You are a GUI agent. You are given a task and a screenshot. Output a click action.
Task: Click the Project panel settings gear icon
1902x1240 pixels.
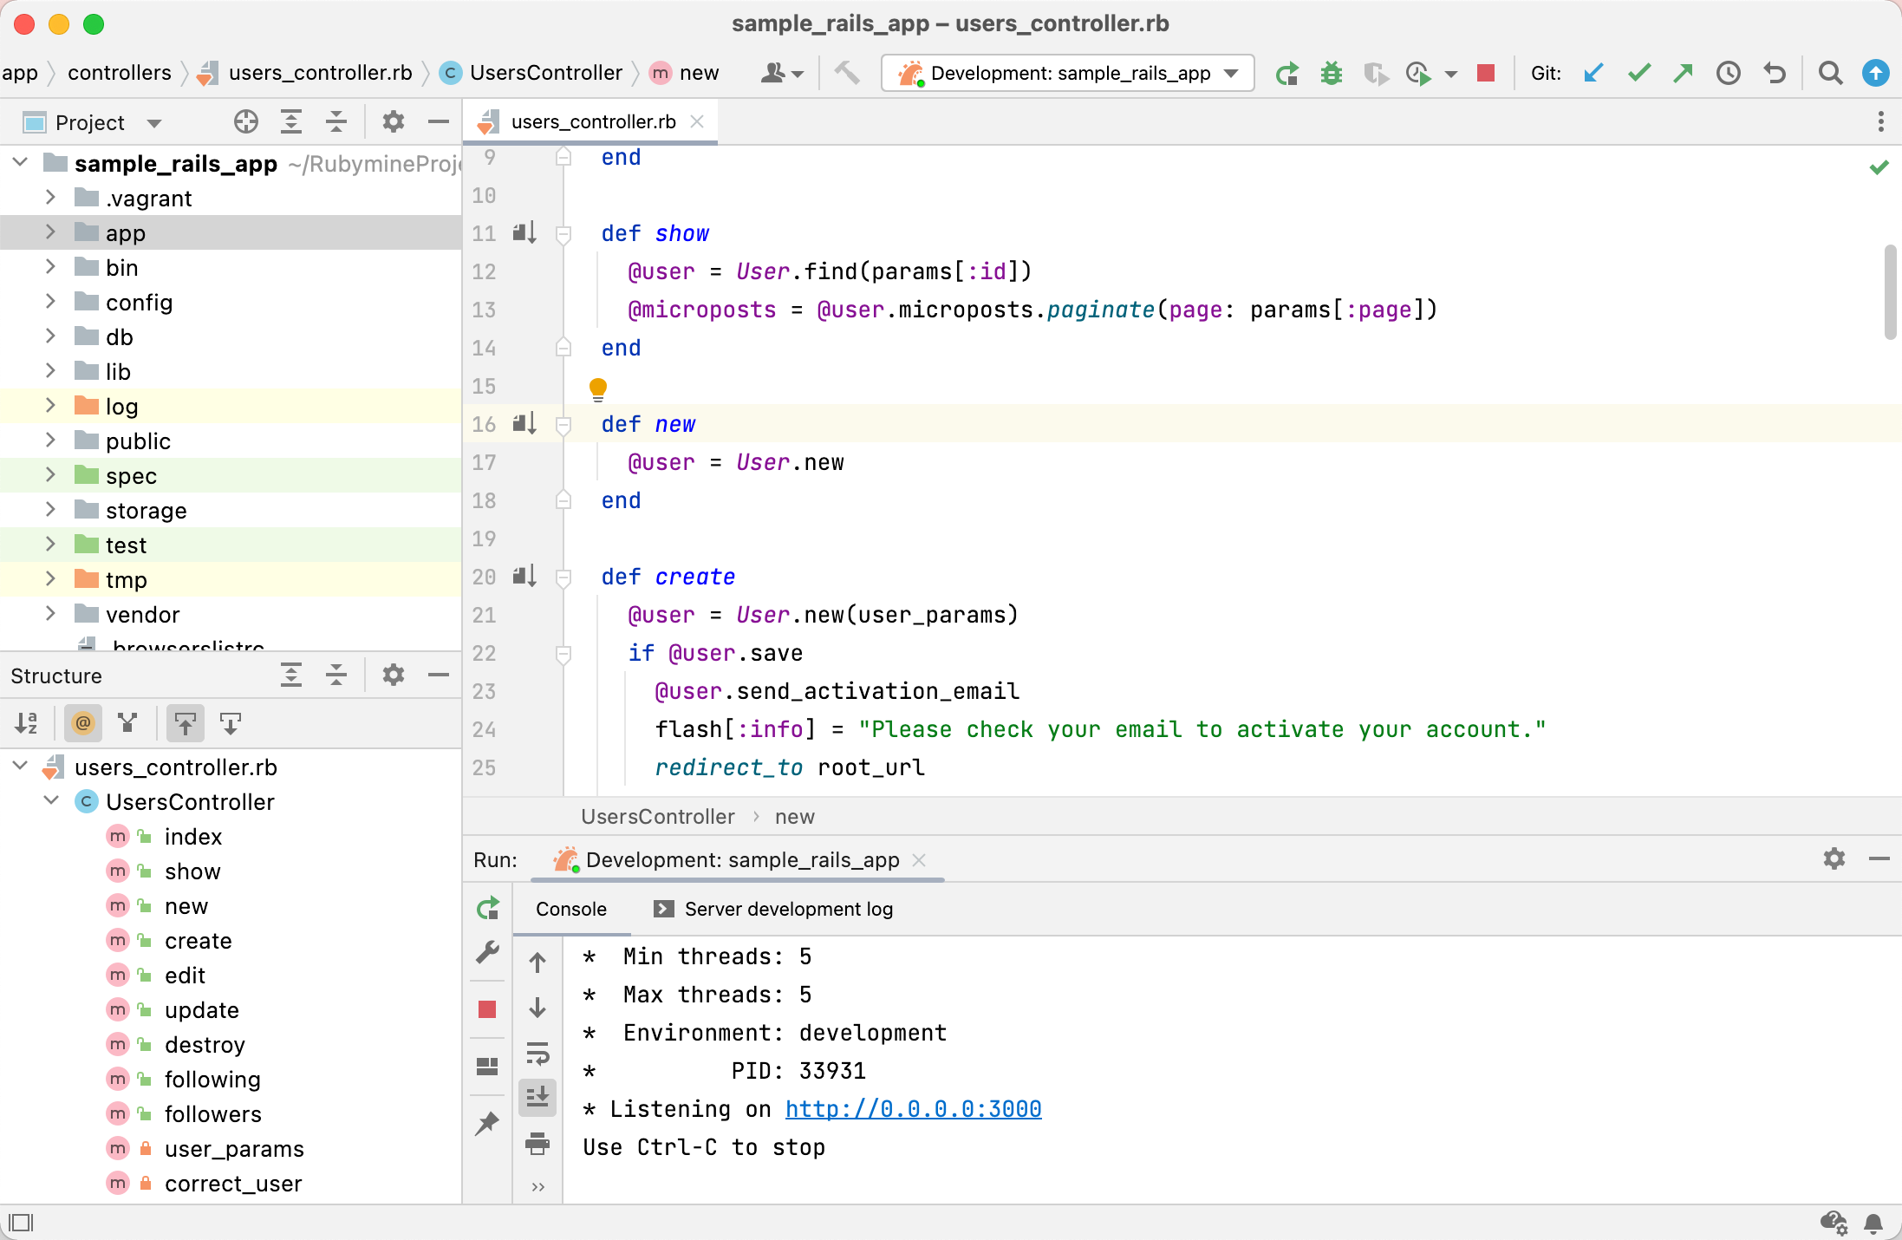point(394,123)
